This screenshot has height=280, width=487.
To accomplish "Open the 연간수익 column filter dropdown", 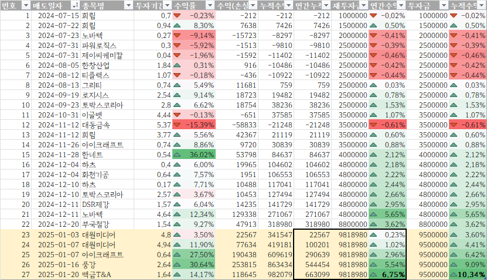I will point(401,5).
